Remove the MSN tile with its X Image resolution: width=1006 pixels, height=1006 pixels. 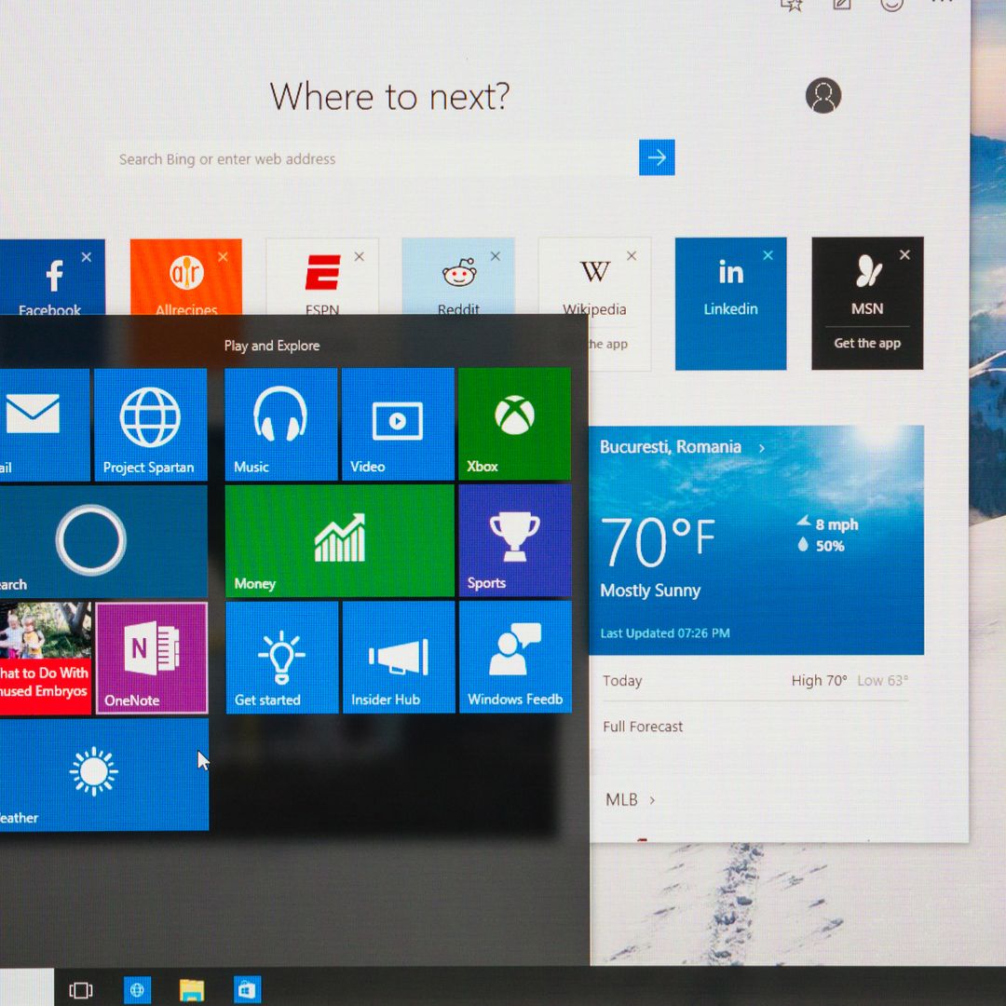[904, 254]
